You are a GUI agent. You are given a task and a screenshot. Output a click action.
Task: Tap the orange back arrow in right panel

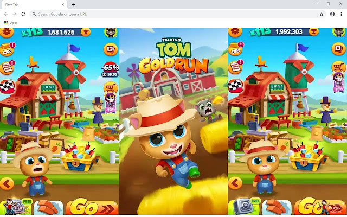pyautogui.click(x=235, y=183)
